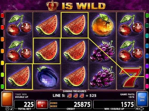The width and height of the screenshot is (149, 111).
Task: Click the Win / Double Up amount field
Action: coord(114,104)
